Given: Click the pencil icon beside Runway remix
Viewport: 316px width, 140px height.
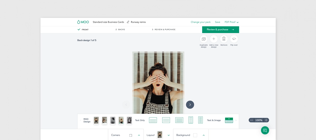Looking at the screenshot, I should [x=128, y=22].
